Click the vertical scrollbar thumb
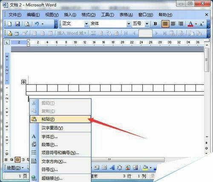Screen dimensions: 213x182 (207, 60)
